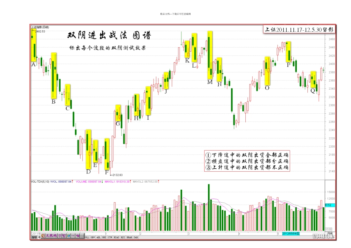Click the MAVOL2 value label
Image resolution: width=351 pixels, height=248 pixels.
(146, 182)
